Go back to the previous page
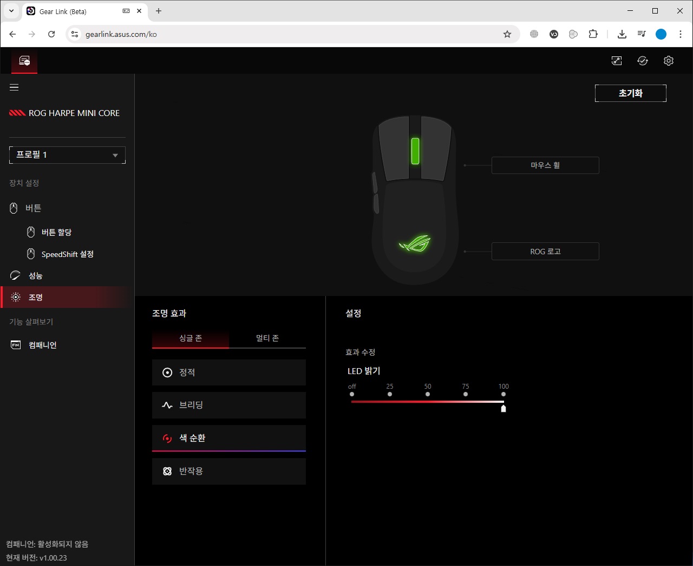This screenshot has height=566, width=693. pyautogui.click(x=12, y=34)
